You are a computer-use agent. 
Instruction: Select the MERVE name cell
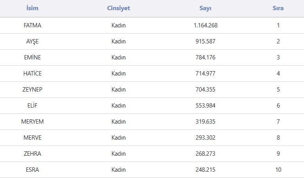(x=32, y=138)
